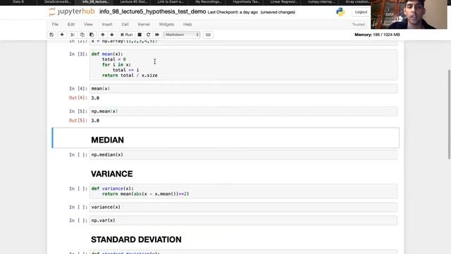Switch to the Lecture #5 browser tab
451x254 pixels.
pos(133,2)
